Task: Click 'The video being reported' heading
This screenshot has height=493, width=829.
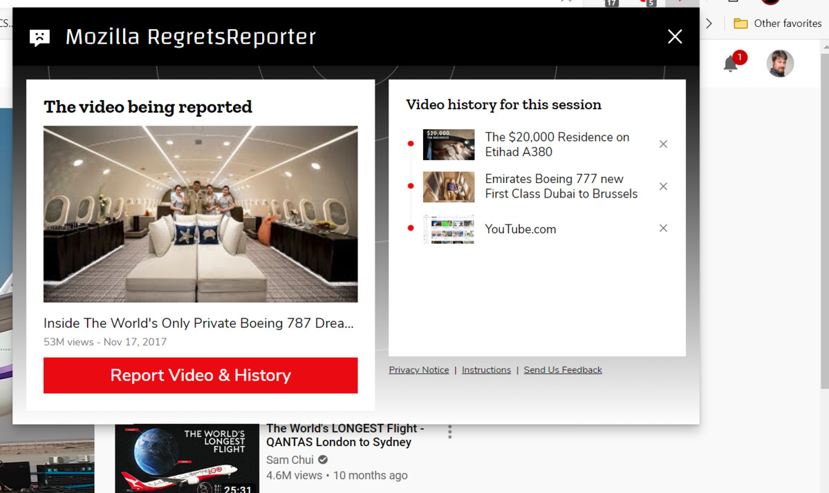Action: click(x=147, y=106)
